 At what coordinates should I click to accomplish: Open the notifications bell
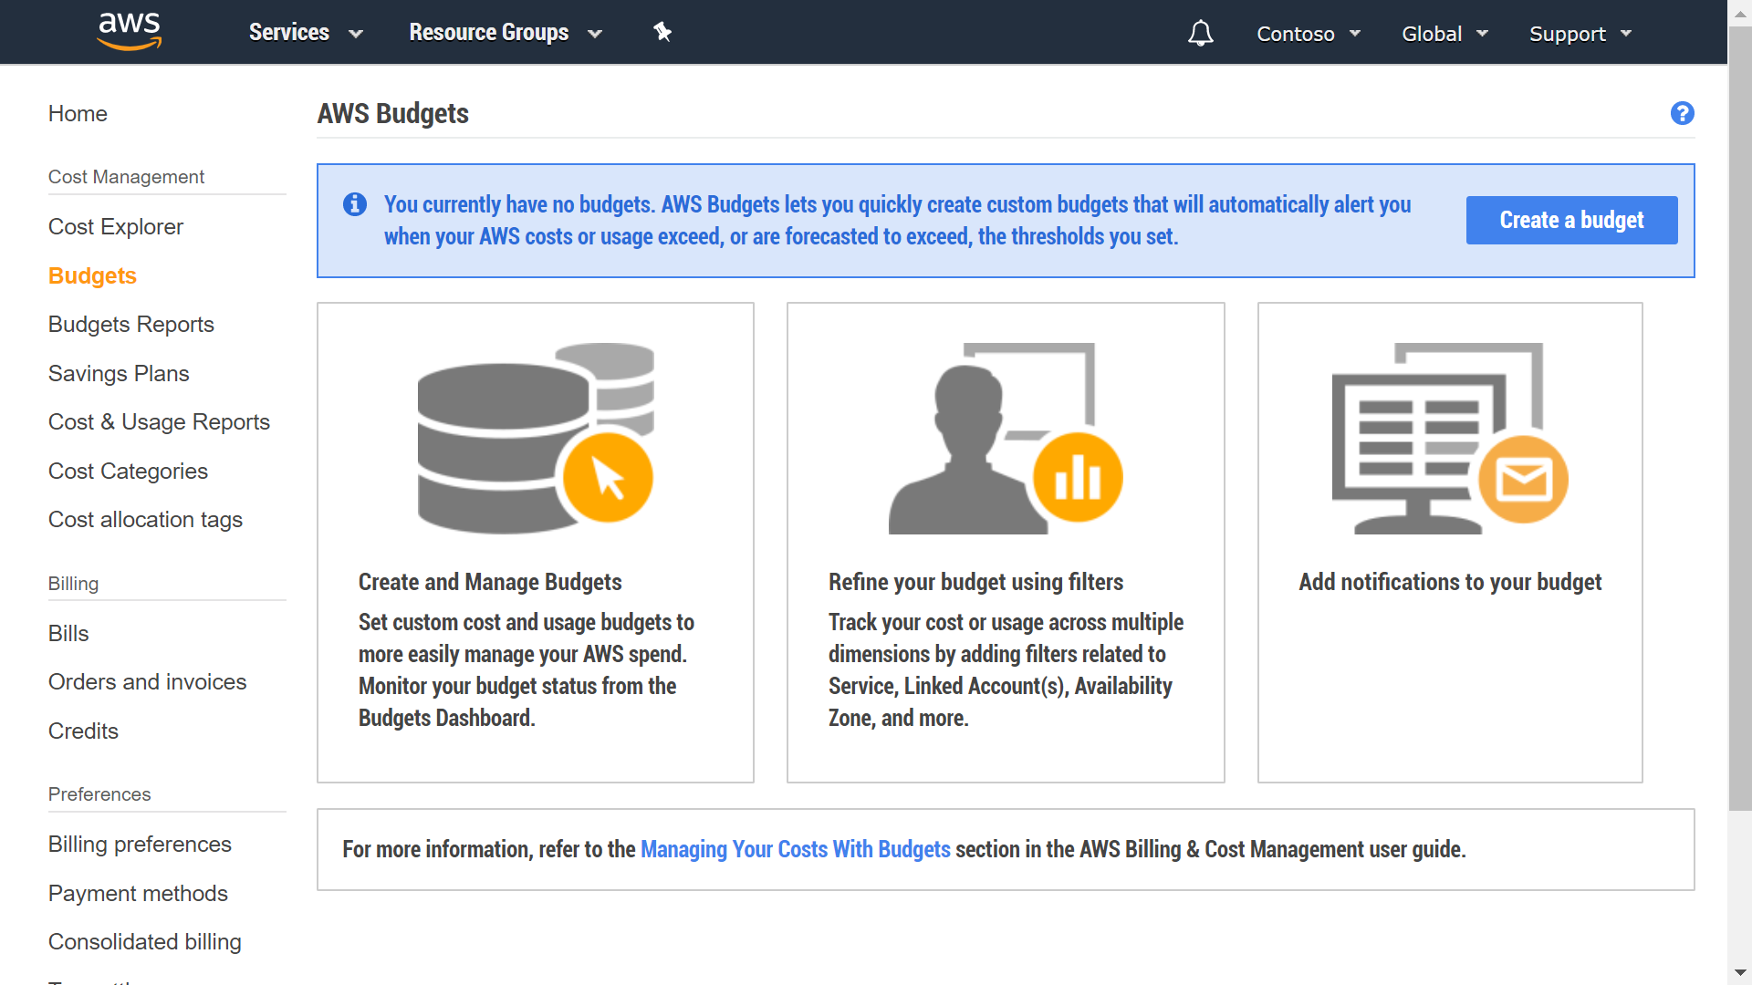(1200, 34)
